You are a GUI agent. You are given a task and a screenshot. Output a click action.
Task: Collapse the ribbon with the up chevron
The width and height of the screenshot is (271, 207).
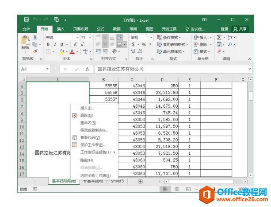pos(249,59)
